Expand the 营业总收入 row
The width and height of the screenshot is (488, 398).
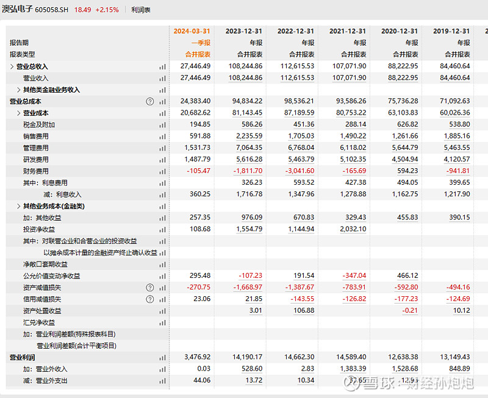click(12, 66)
